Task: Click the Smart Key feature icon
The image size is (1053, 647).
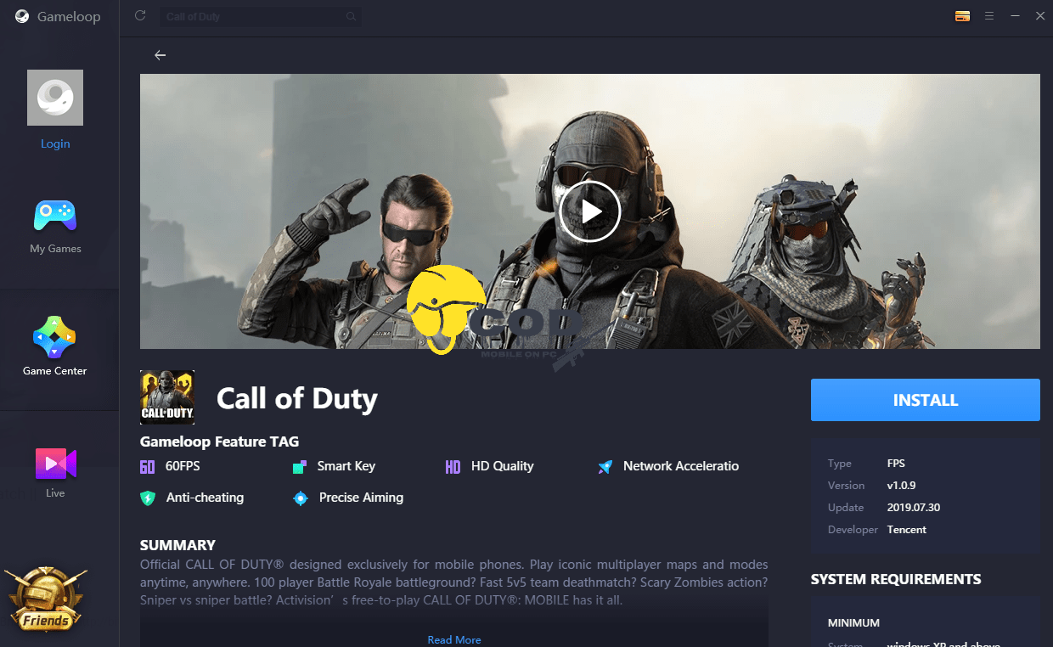Action: point(299,466)
